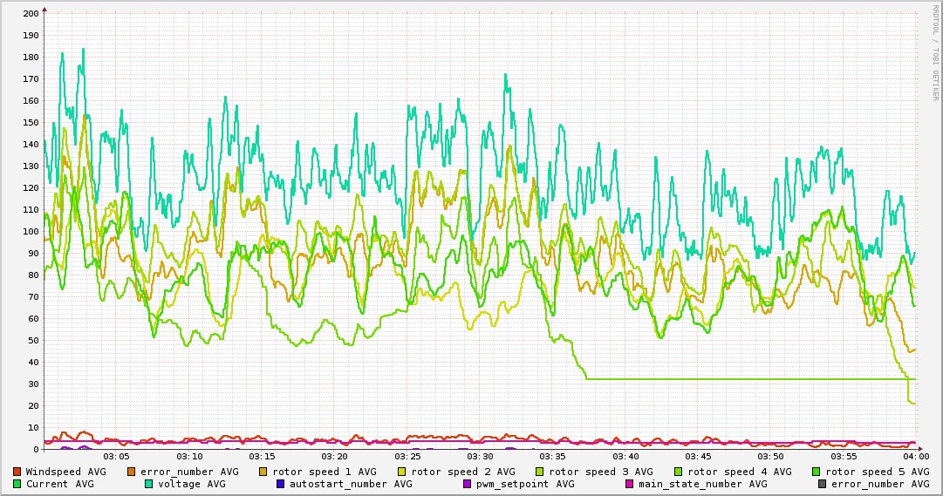Click the 140 value on the y-axis
The width and height of the screenshot is (943, 496).
tap(31, 145)
